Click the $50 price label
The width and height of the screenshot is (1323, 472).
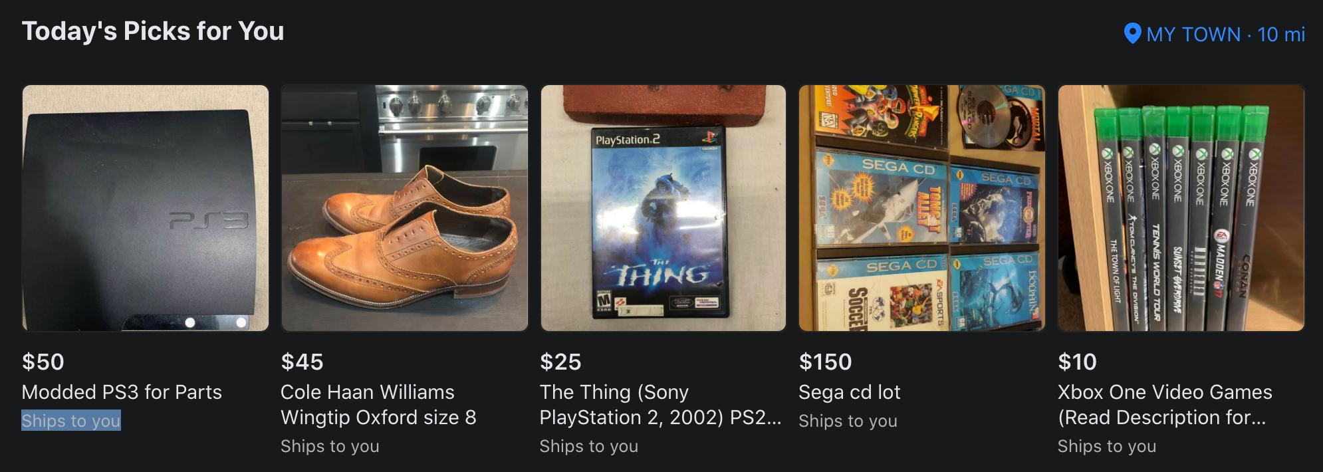coord(43,362)
